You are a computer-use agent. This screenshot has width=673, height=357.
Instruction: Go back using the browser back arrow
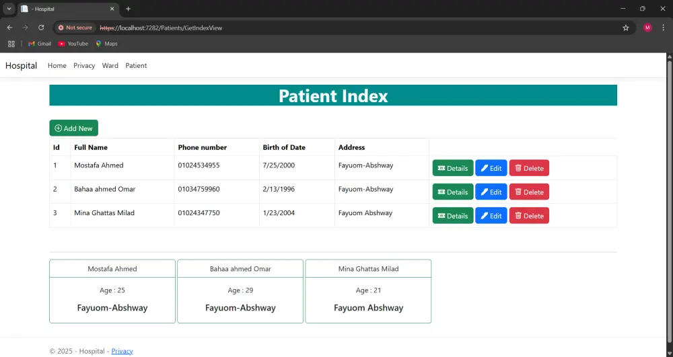[10, 28]
